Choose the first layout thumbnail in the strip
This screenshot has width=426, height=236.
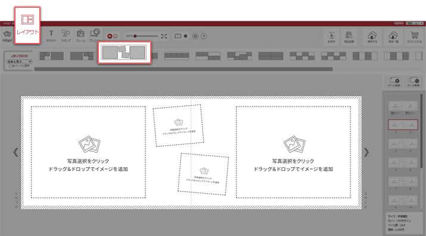(x=51, y=56)
